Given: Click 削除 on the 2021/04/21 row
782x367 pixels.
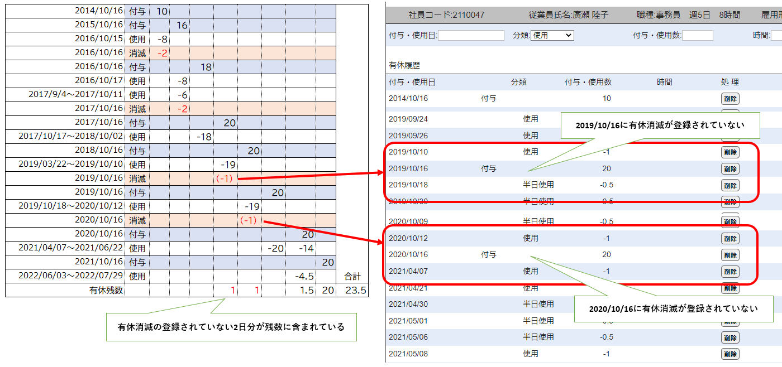Looking at the screenshot, I should pos(730,288).
